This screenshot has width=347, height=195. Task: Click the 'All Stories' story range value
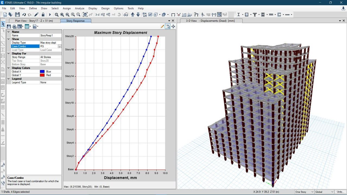(51, 57)
